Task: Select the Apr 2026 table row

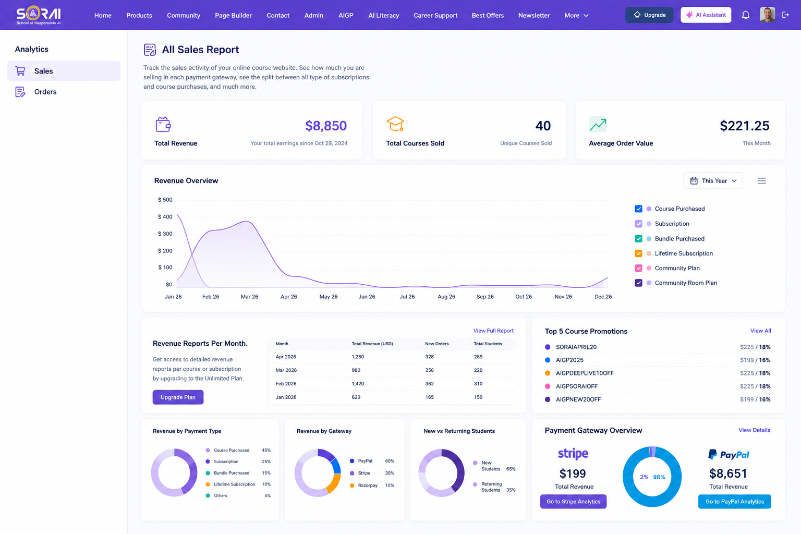Action: (x=392, y=357)
